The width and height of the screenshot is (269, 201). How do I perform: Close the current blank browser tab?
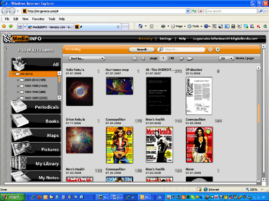click(x=118, y=27)
